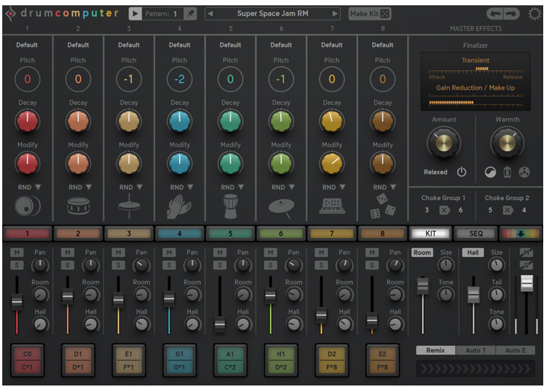Select the Remix tab
Screen dimensions: 547x387
tap(435, 351)
